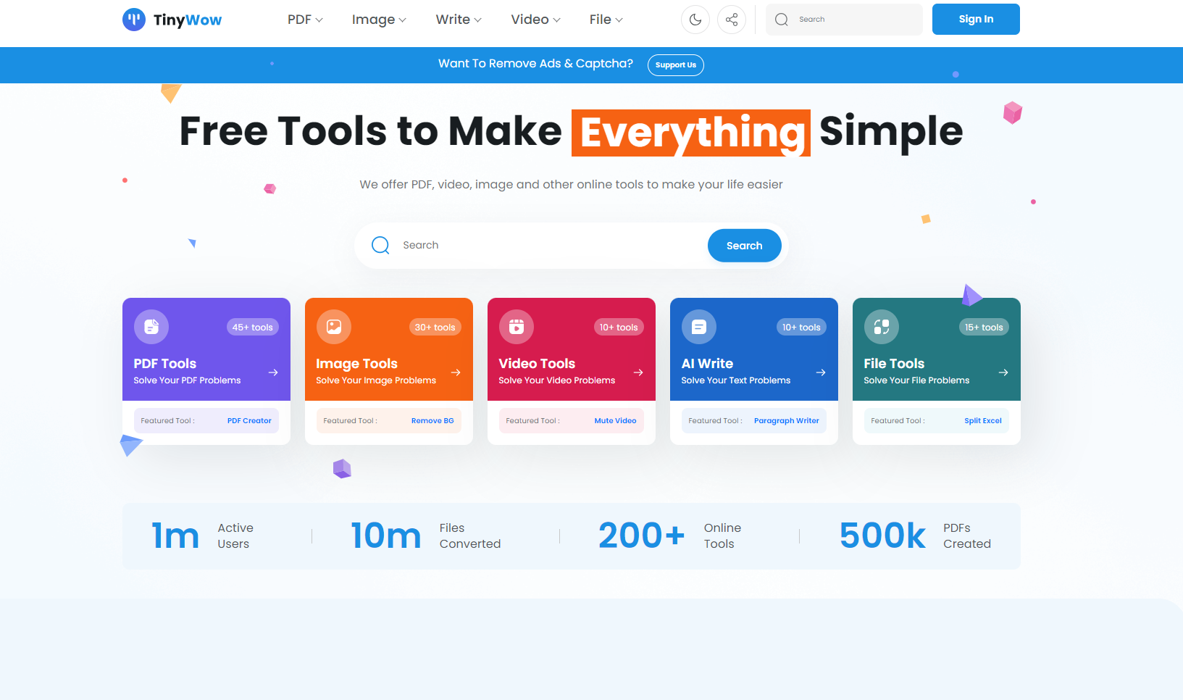Click the arrow on PDF Tools card
The width and height of the screenshot is (1183, 700).
273,372
